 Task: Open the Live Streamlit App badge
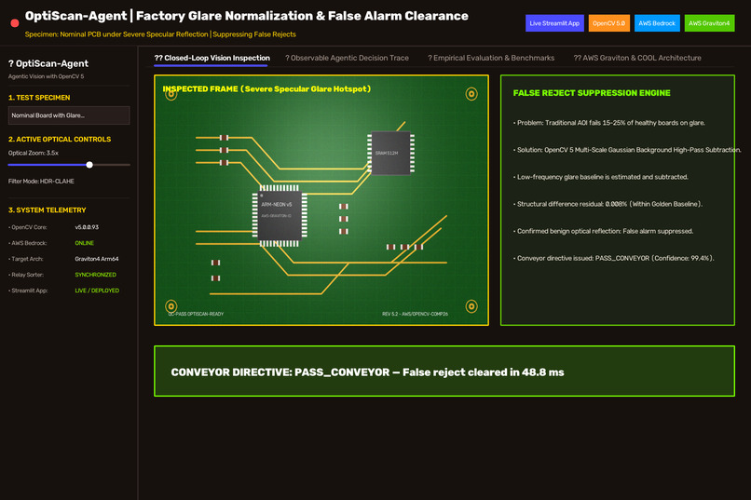pos(554,23)
